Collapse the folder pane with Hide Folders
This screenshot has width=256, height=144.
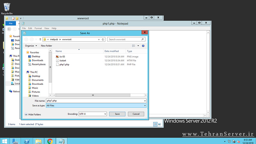(33, 114)
